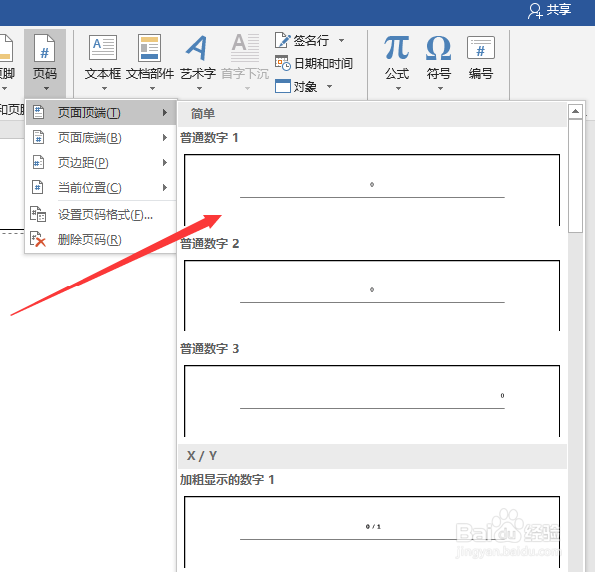Click the icon beside 页面底端(B)
This screenshot has height=572, width=595.
pos(38,137)
